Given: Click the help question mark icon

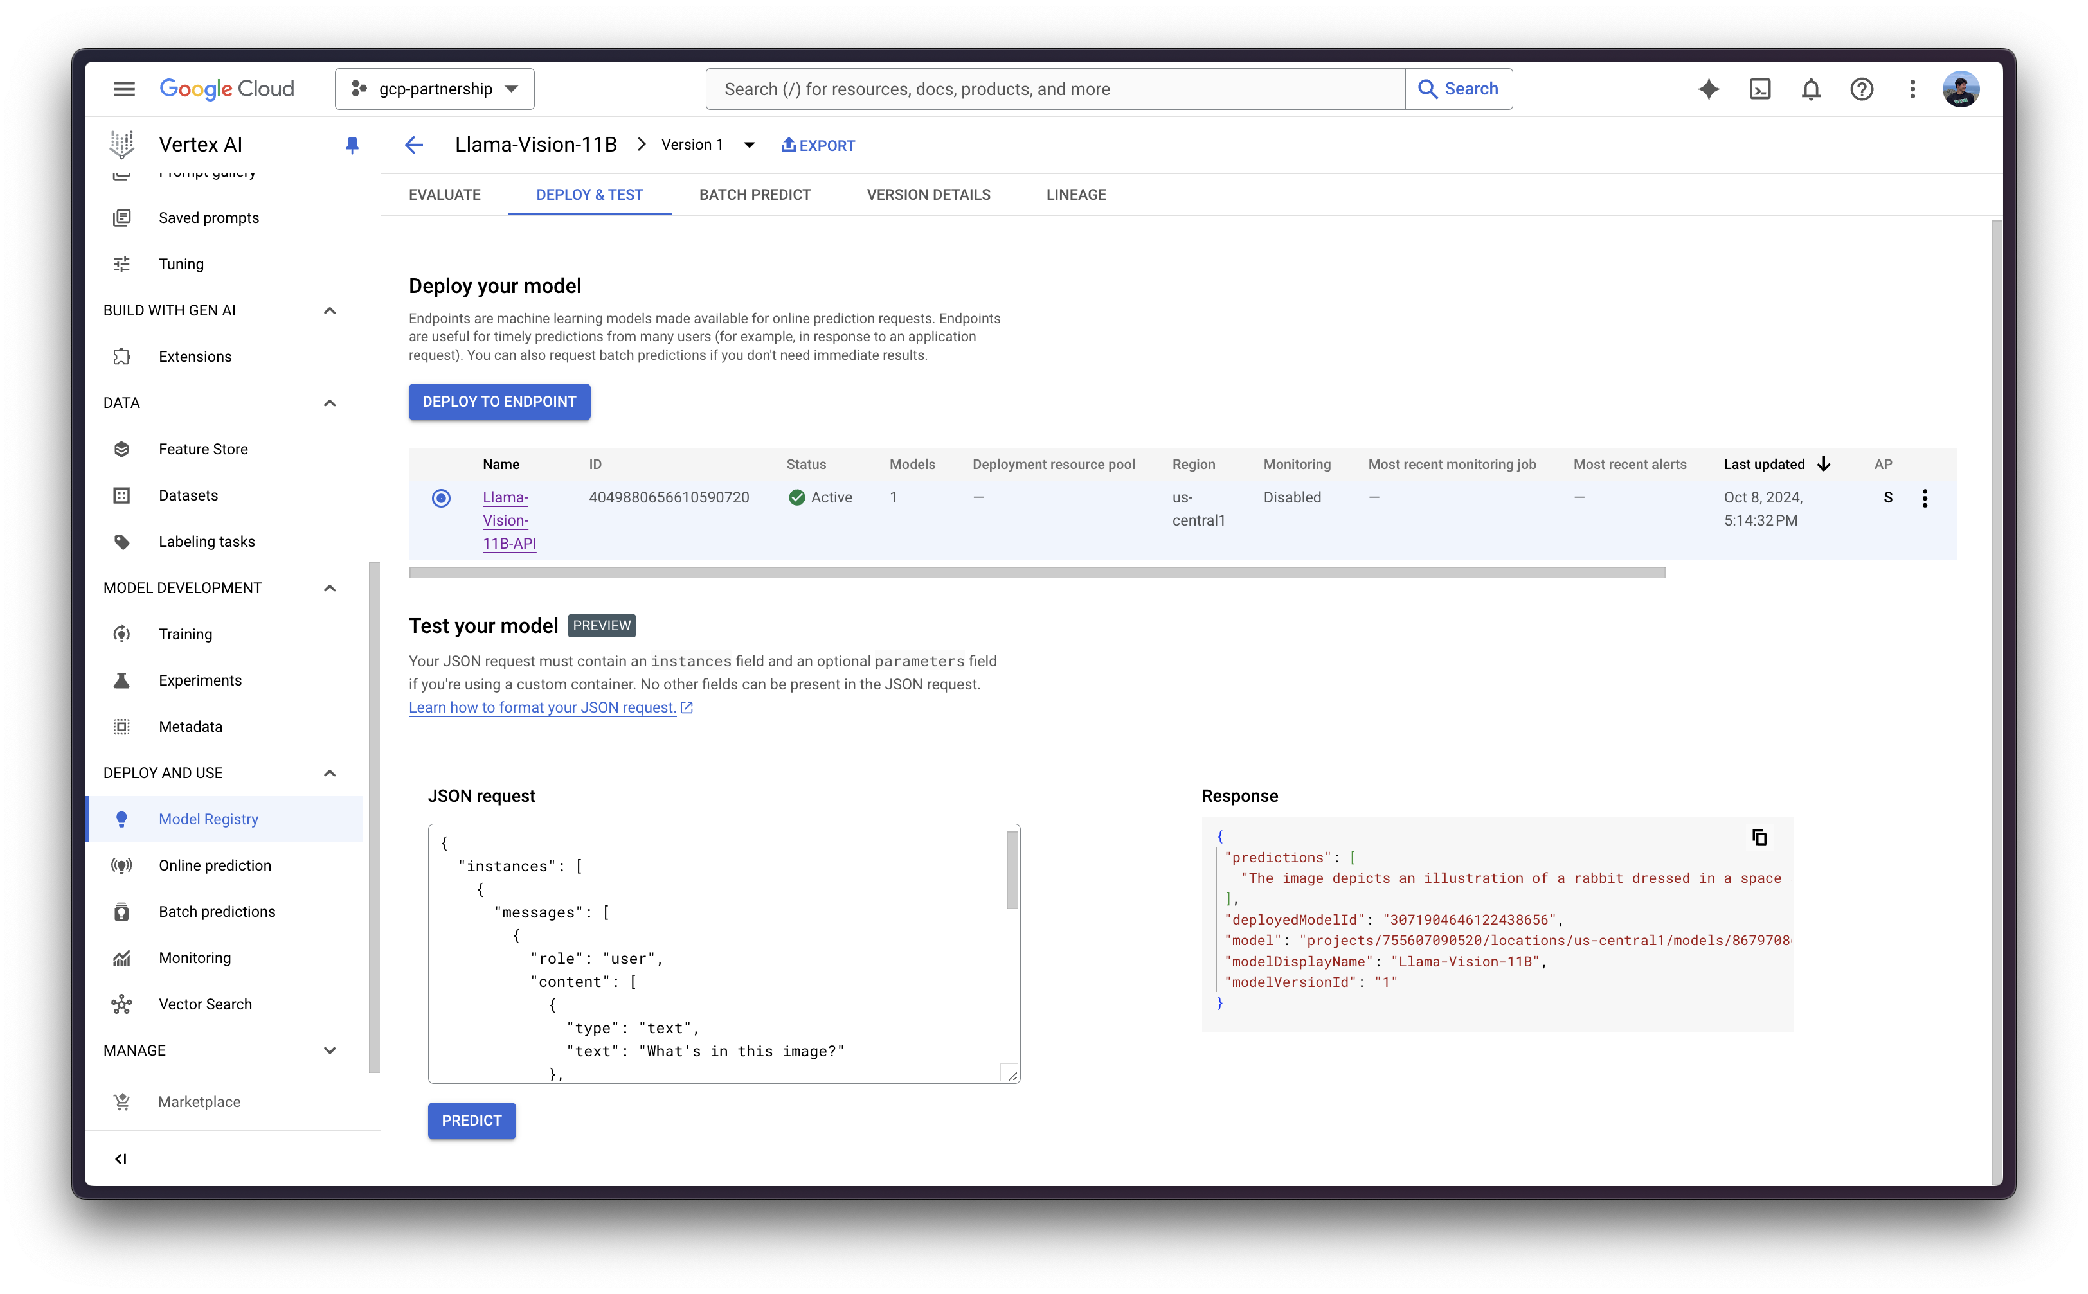Looking at the screenshot, I should tap(1861, 89).
